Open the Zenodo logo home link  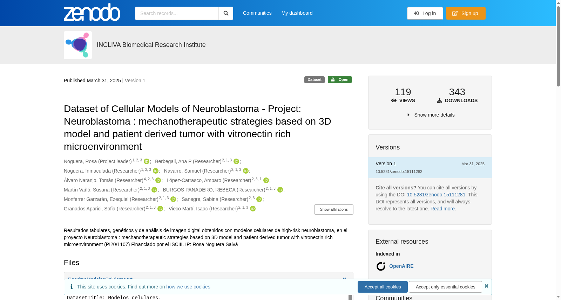coord(92,12)
